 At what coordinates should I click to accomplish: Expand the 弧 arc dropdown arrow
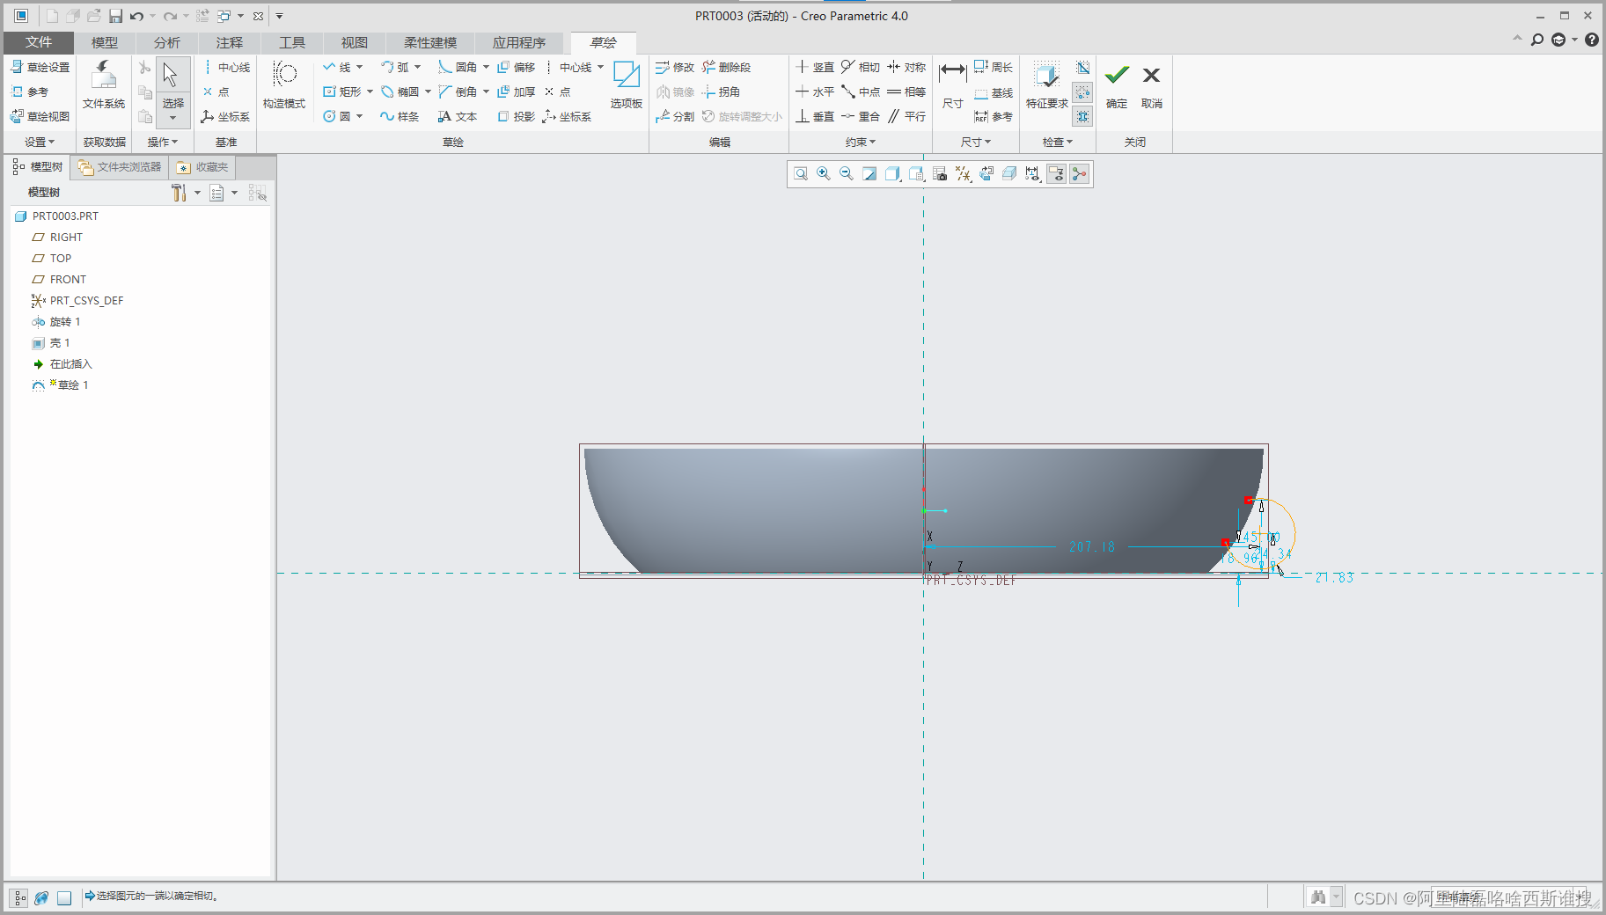click(418, 67)
